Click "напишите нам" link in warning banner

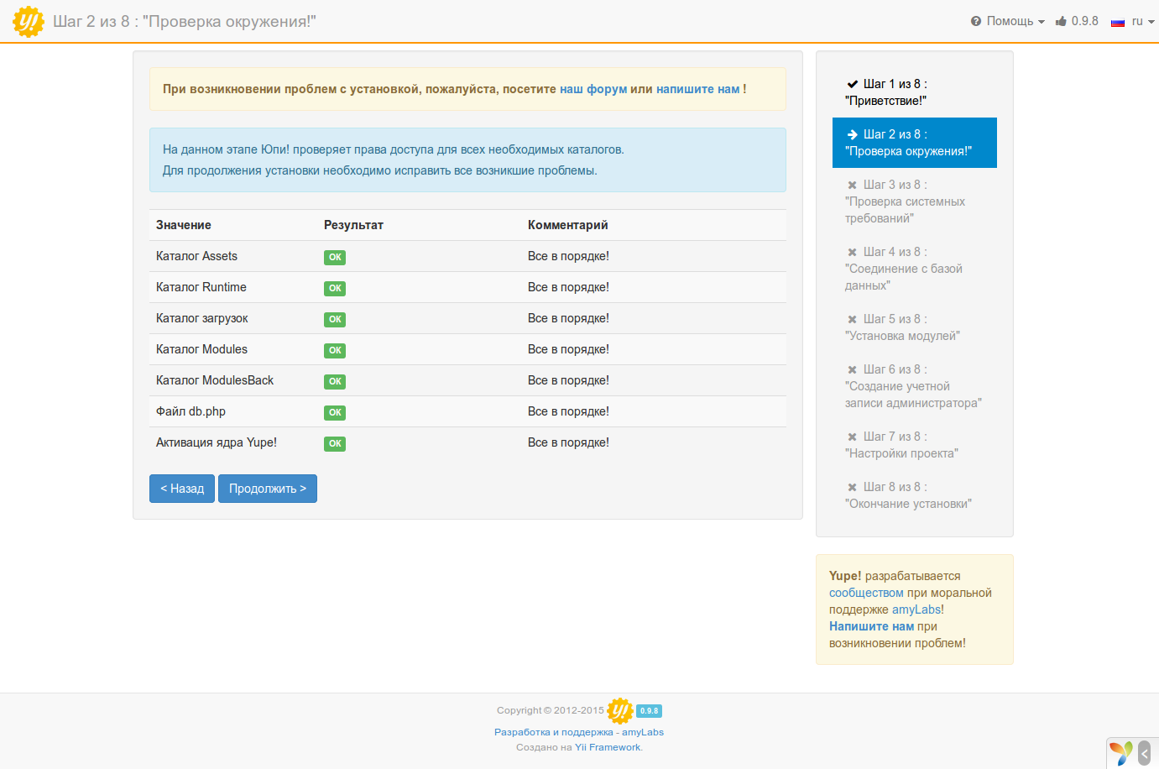[697, 89]
